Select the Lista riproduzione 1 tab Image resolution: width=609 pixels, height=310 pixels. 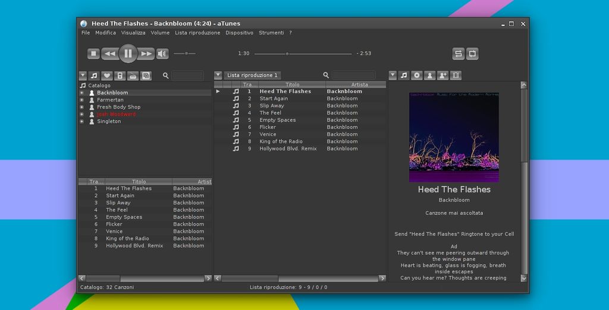[252, 75]
